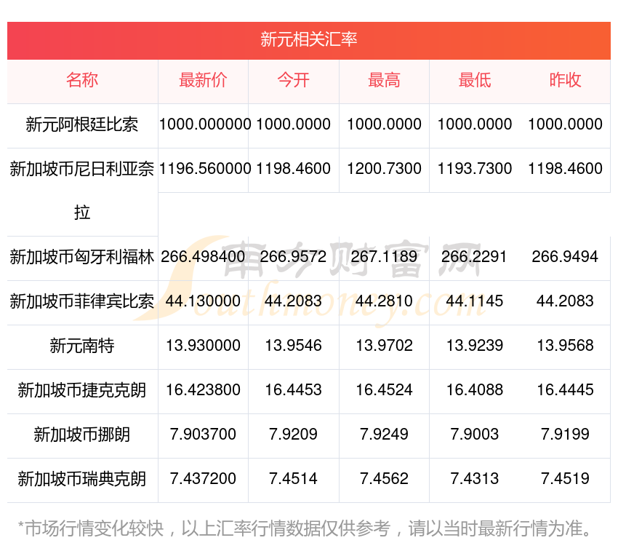The width and height of the screenshot is (618, 551).
Task: Click highest value 267.1189
Action: [x=385, y=257]
